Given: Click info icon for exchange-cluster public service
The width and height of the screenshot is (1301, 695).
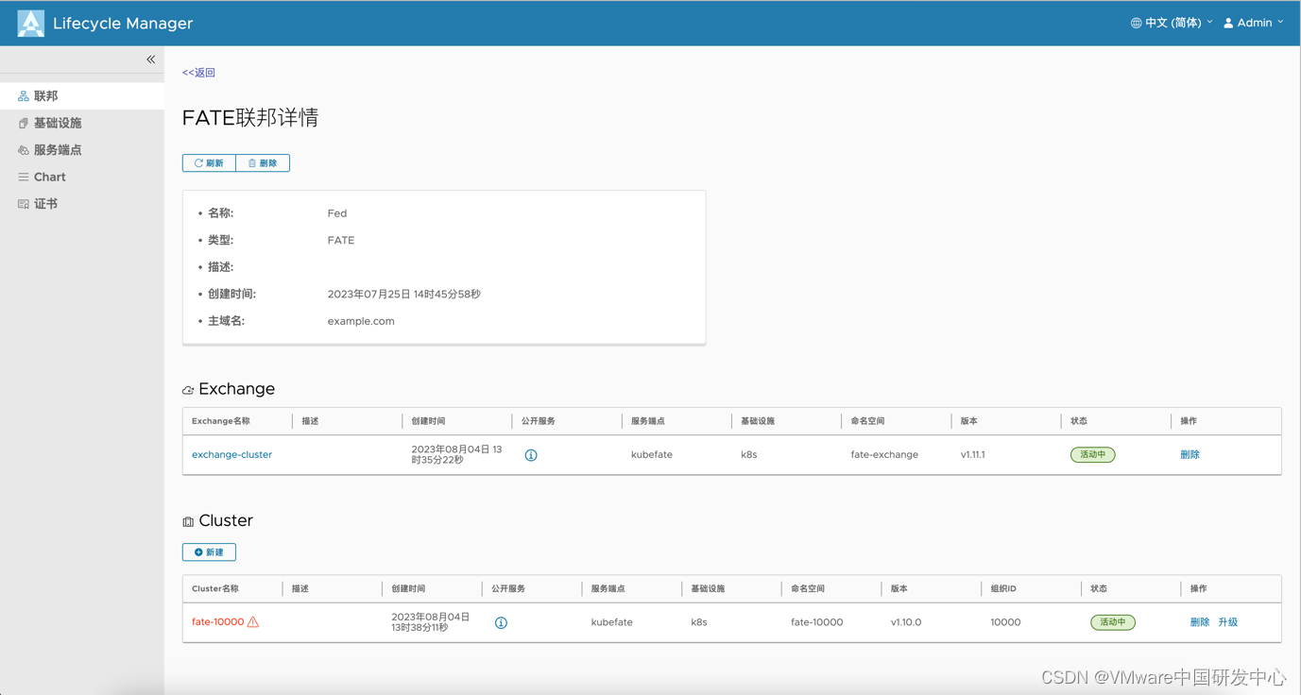Looking at the screenshot, I should 531,455.
